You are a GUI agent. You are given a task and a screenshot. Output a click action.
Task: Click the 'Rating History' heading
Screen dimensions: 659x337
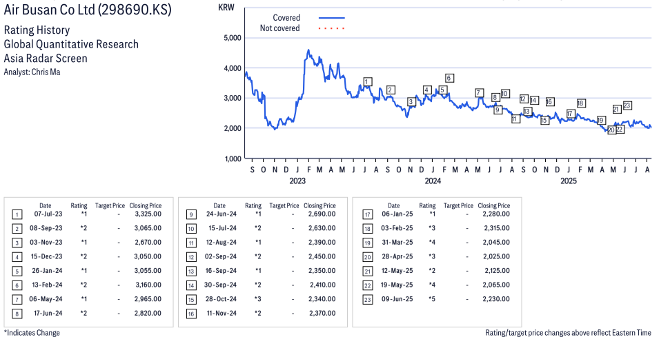37,30
